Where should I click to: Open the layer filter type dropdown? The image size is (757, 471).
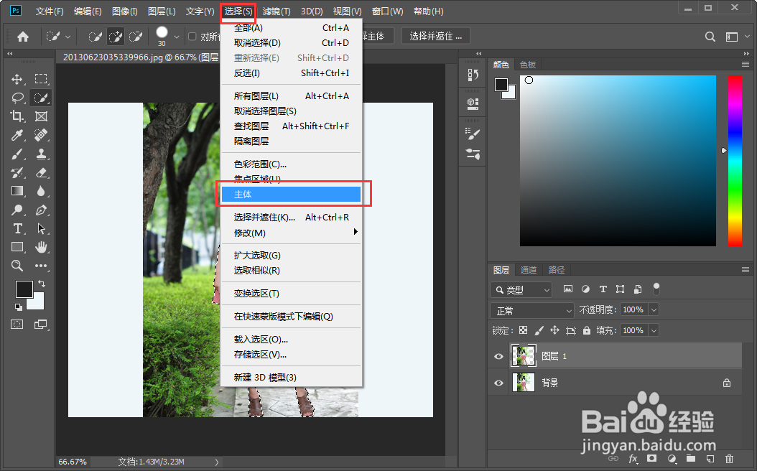pyautogui.click(x=521, y=289)
